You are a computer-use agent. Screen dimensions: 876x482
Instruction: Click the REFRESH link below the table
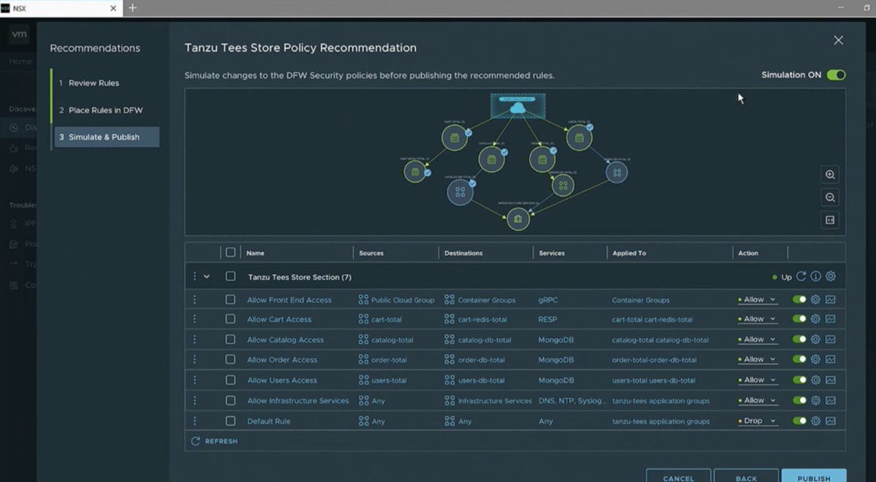(214, 441)
